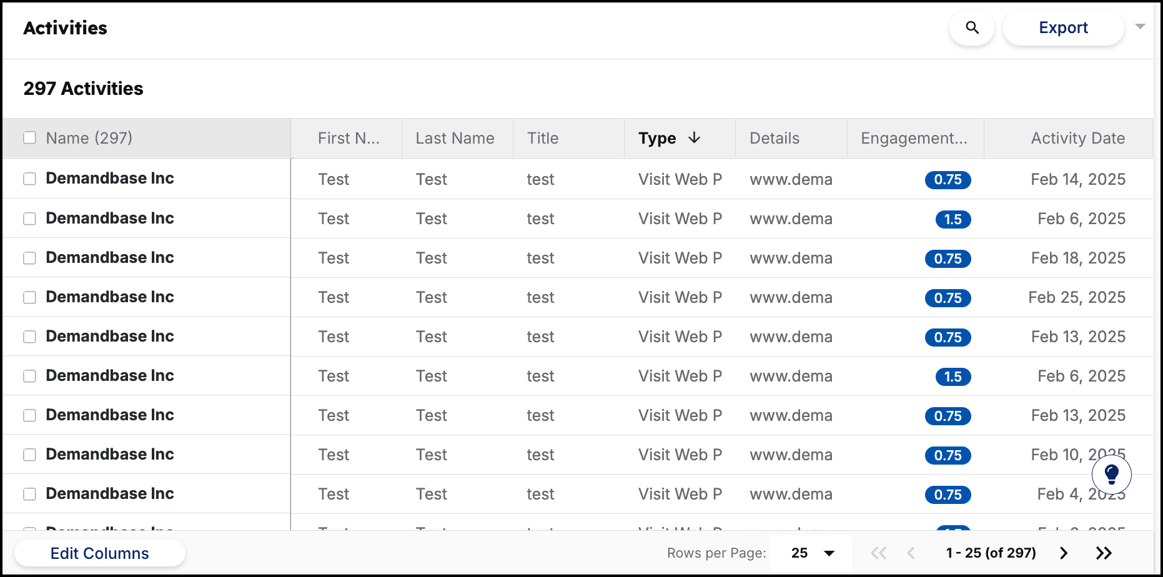The image size is (1163, 577).
Task: Click 0.75 engagement badge in Feb 25 row
Action: click(948, 298)
